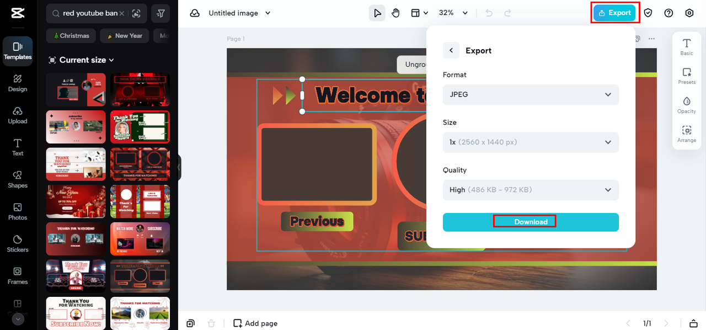706x330 pixels.
Task: Open the Frames sidebar panel
Action: tap(18, 275)
